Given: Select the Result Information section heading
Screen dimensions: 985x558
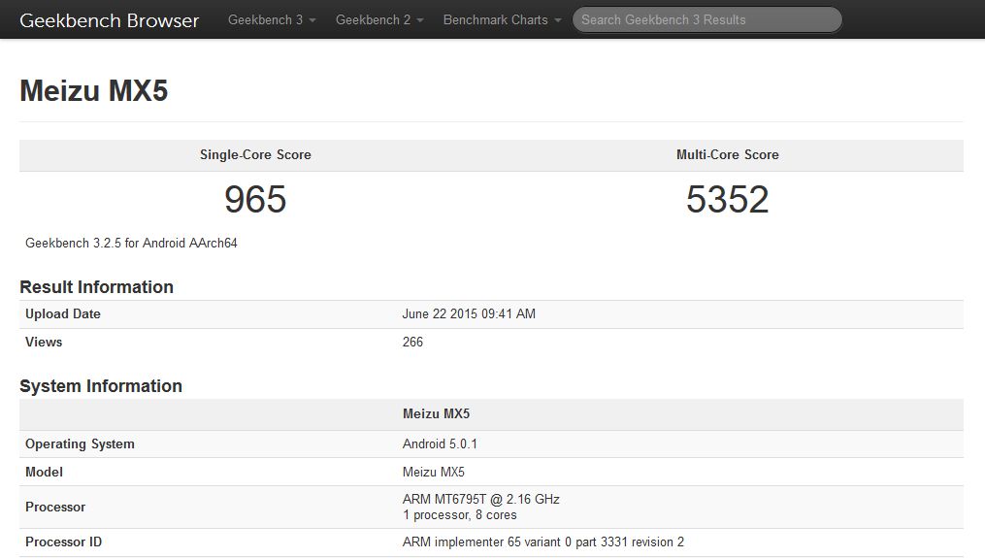Looking at the screenshot, I should [x=96, y=287].
